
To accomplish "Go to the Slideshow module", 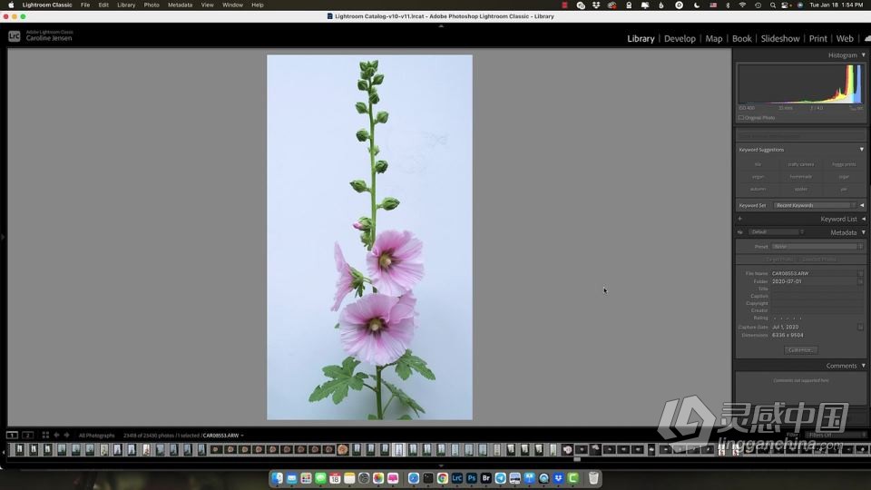I will point(780,38).
